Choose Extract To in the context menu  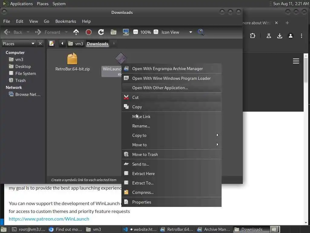click(171, 183)
